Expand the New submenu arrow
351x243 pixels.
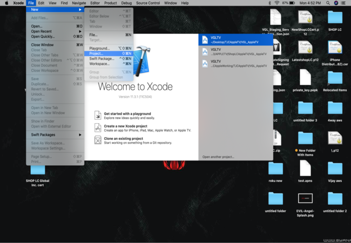point(80,10)
